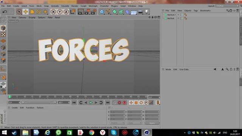Click the timeline playhead at frame 0
This screenshot has height=136, width=242.
click(10, 97)
